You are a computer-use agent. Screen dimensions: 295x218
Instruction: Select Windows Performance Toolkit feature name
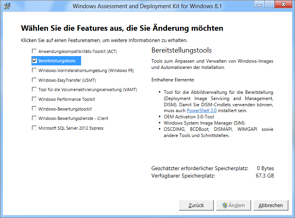pos(67,99)
